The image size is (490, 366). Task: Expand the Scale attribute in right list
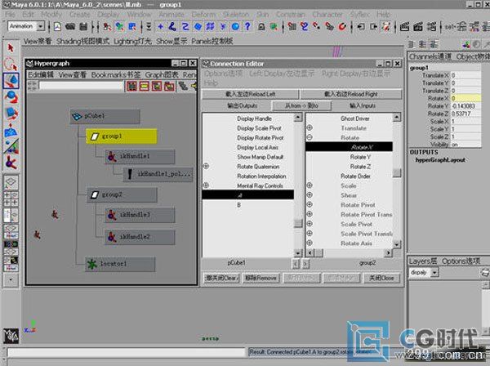tap(310, 185)
